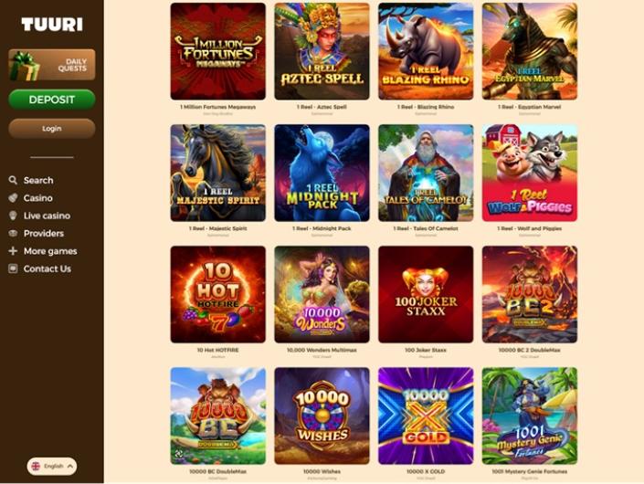Select the 100 Joker Staxx game tile
644x484 pixels.
pos(426,294)
